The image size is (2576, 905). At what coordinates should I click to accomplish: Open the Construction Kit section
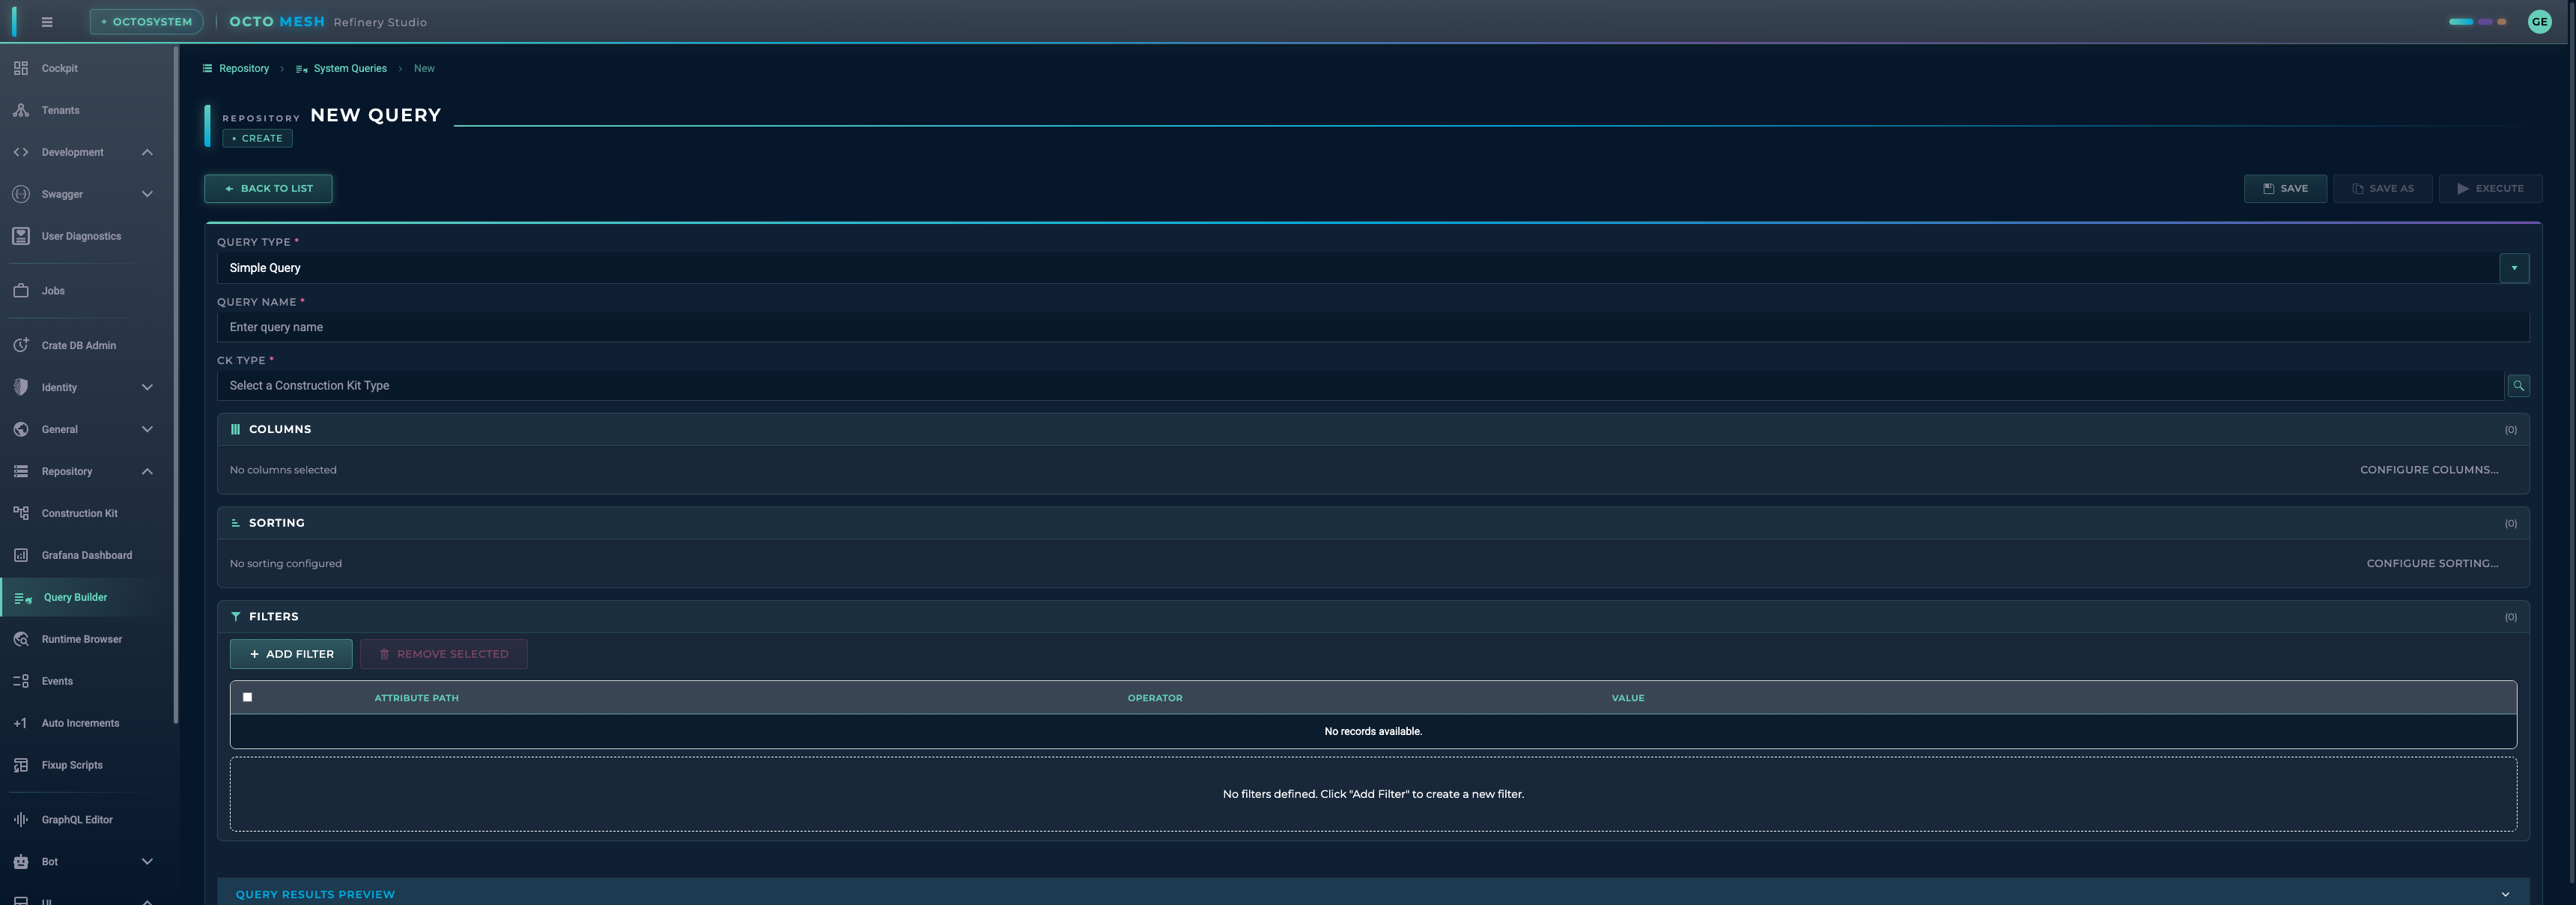(x=79, y=512)
